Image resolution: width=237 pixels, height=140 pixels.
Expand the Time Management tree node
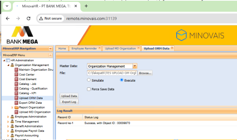[x=8, y=122]
